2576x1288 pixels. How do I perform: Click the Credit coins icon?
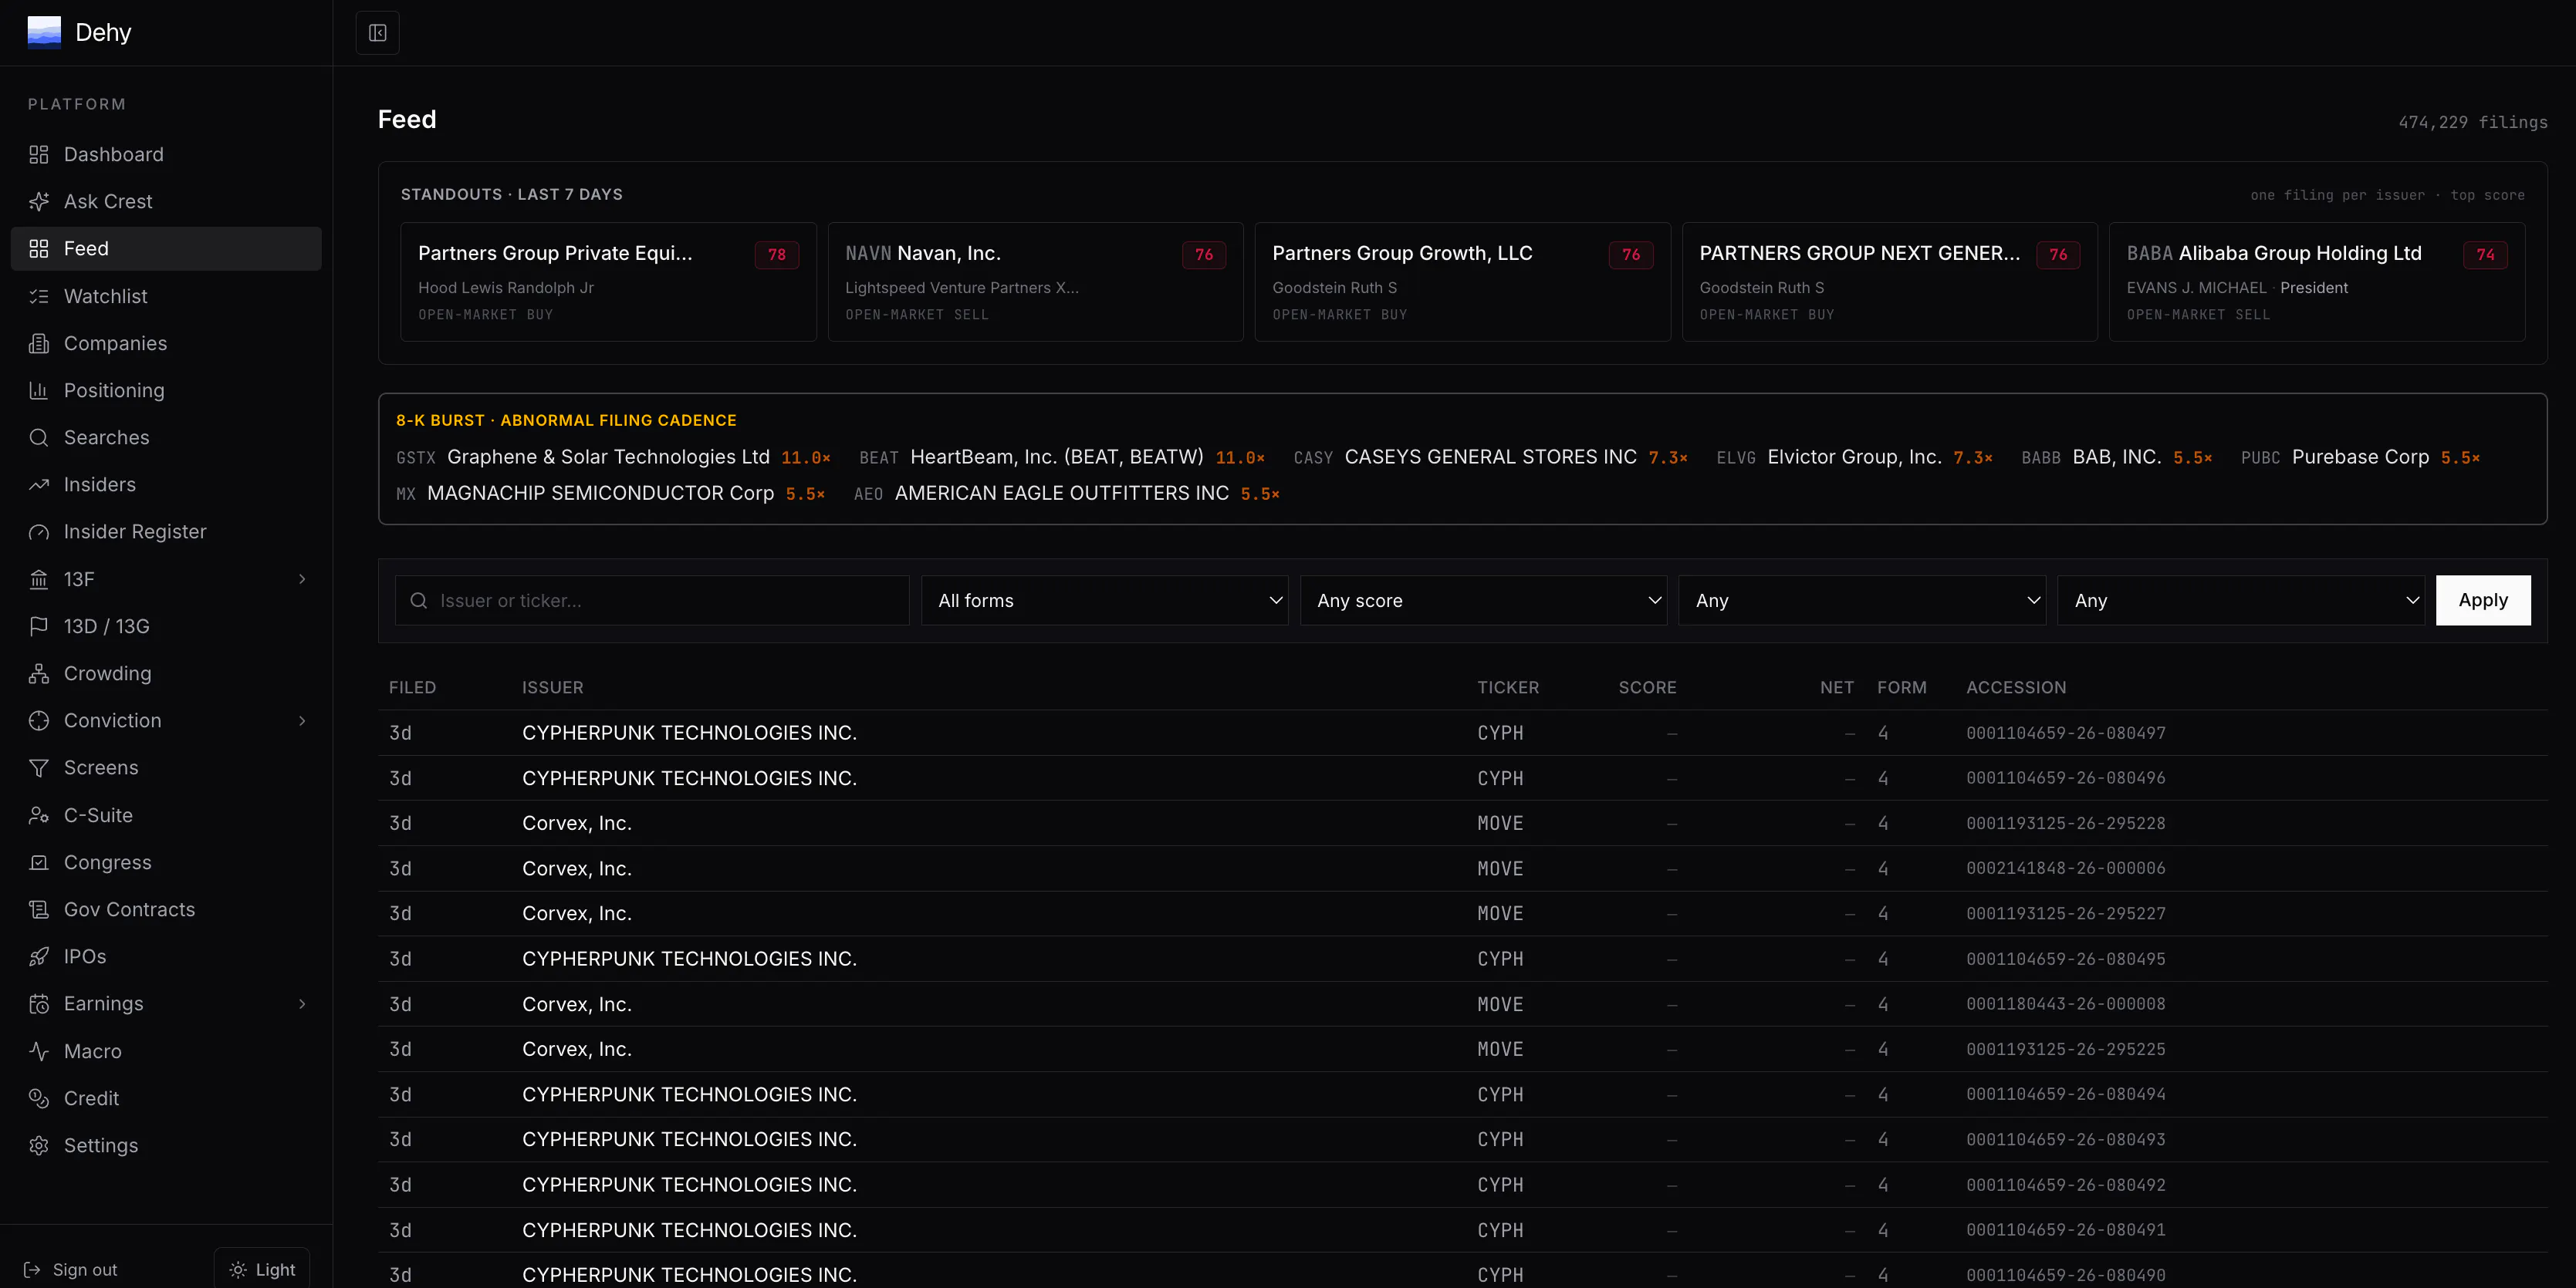pos(39,1098)
